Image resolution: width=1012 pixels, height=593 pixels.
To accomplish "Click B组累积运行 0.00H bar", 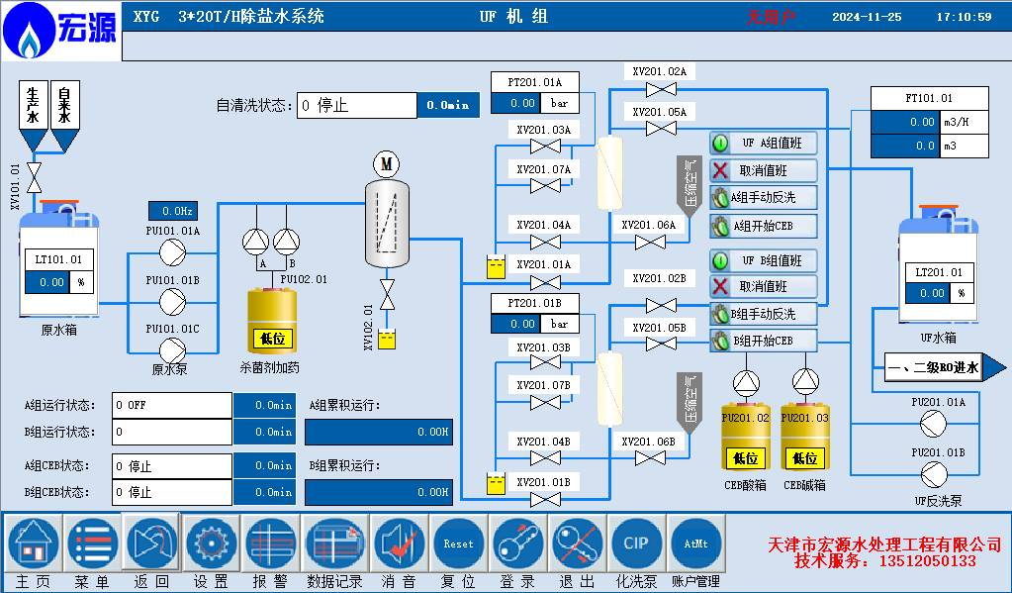I will click(379, 492).
